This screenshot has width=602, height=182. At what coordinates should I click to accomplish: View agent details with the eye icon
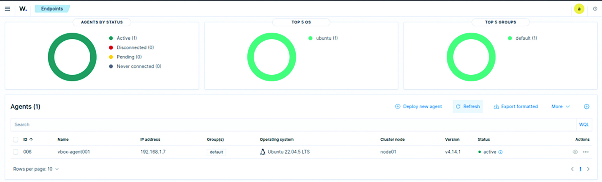tap(575, 152)
